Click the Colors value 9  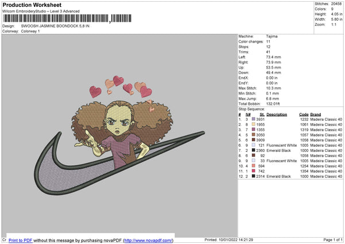click(x=332, y=9)
